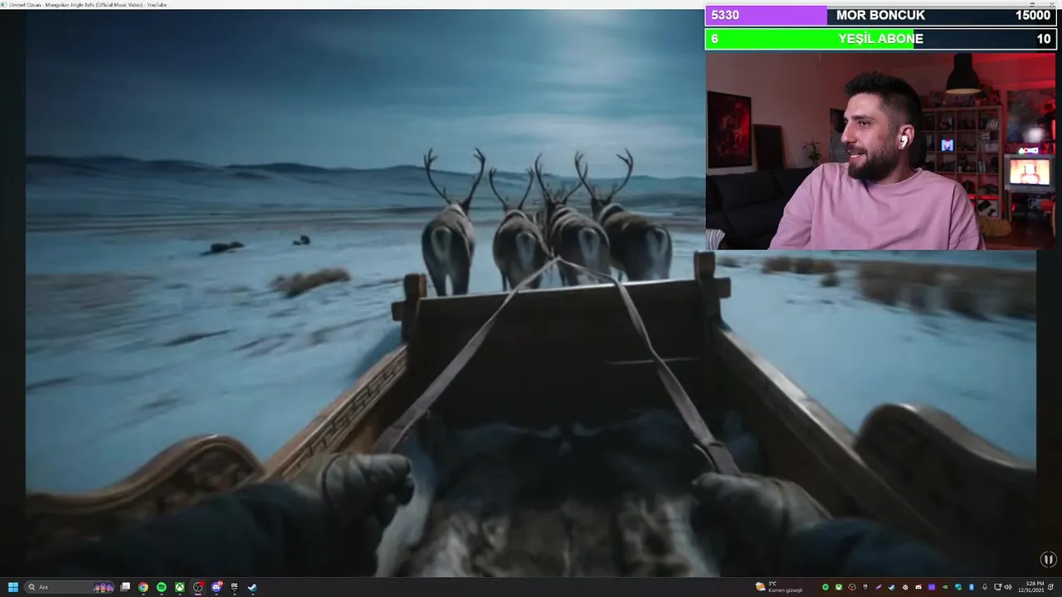Open Google Chrome from the taskbar
Image resolution: width=1062 pixels, height=597 pixels.
click(143, 587)
